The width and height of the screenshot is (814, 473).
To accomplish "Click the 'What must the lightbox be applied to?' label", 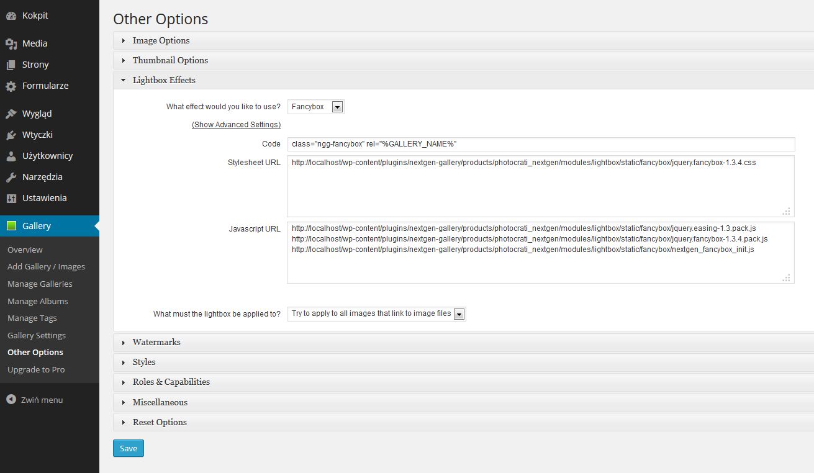I will coord(217,314).
